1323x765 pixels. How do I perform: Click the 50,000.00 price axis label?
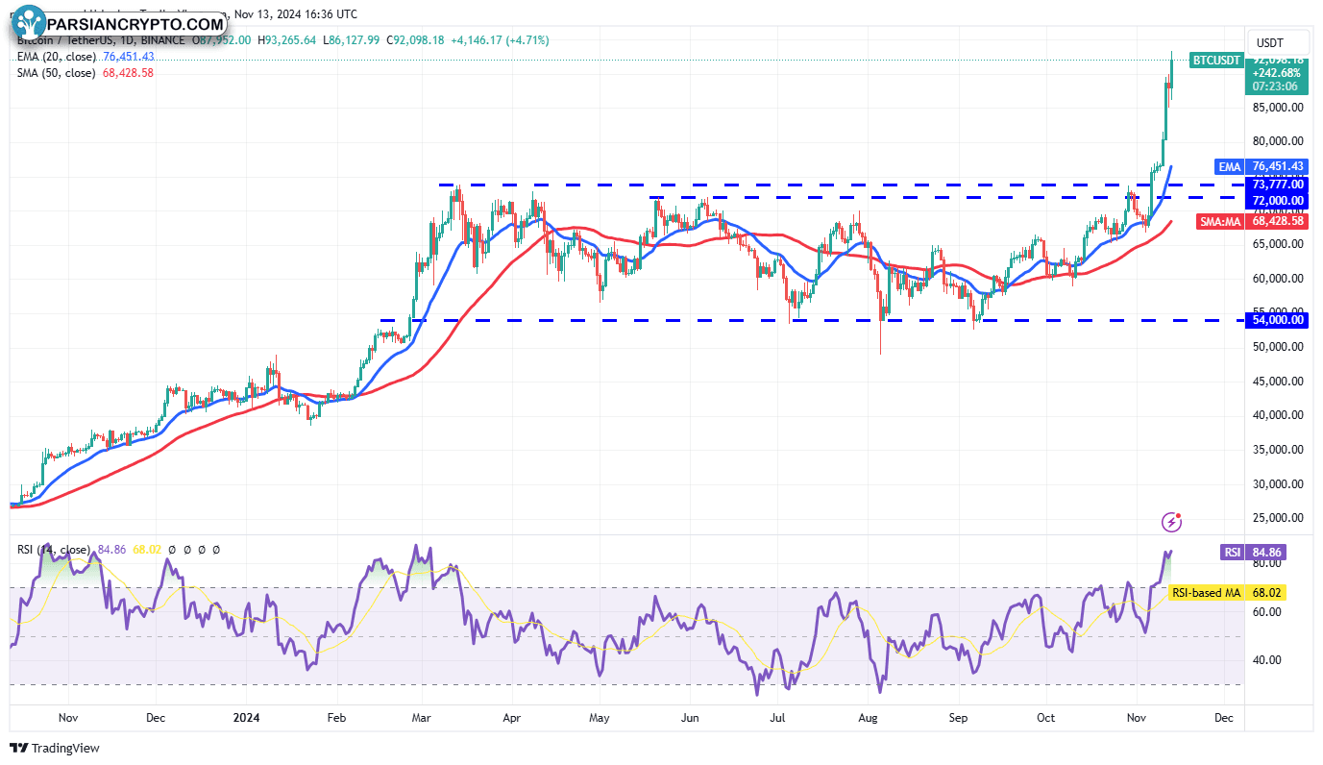pyautogui.click(x=1276, y=347)
